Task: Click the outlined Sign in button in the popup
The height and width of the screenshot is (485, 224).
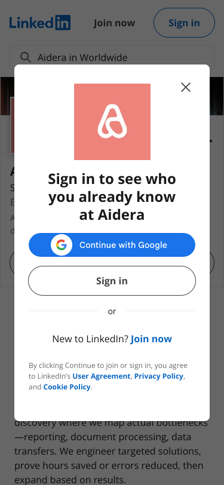Action: click(x=112, y=281)
